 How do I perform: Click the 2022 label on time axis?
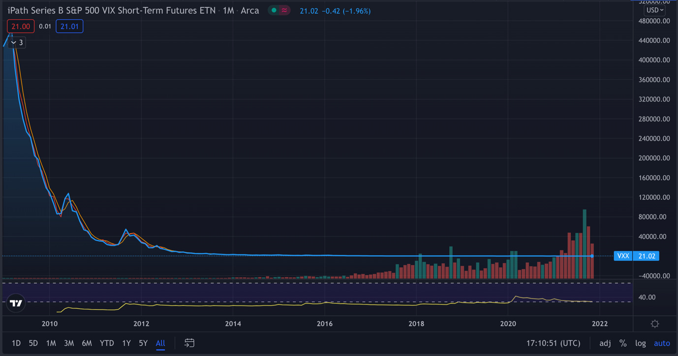[600, 324]
